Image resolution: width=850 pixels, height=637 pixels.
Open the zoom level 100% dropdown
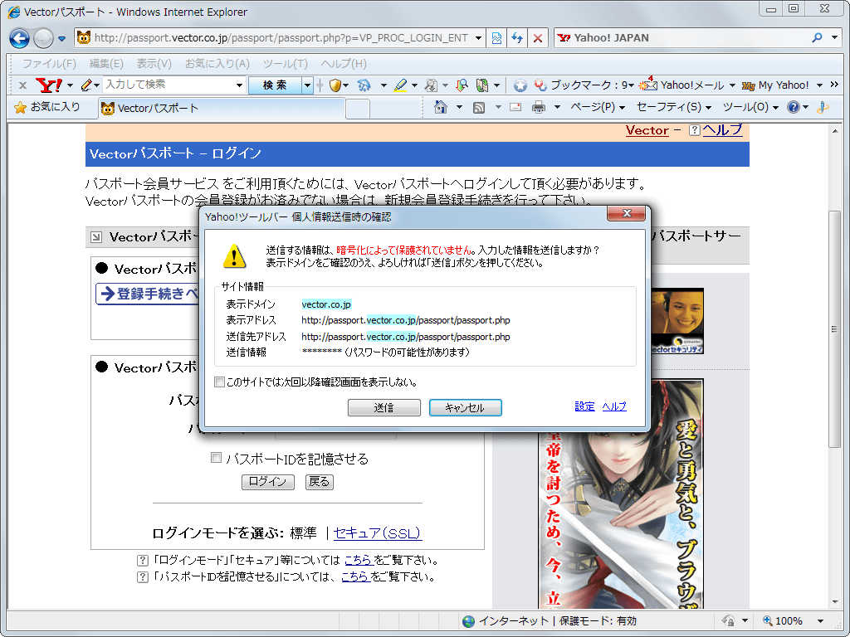tap(820, 620)
